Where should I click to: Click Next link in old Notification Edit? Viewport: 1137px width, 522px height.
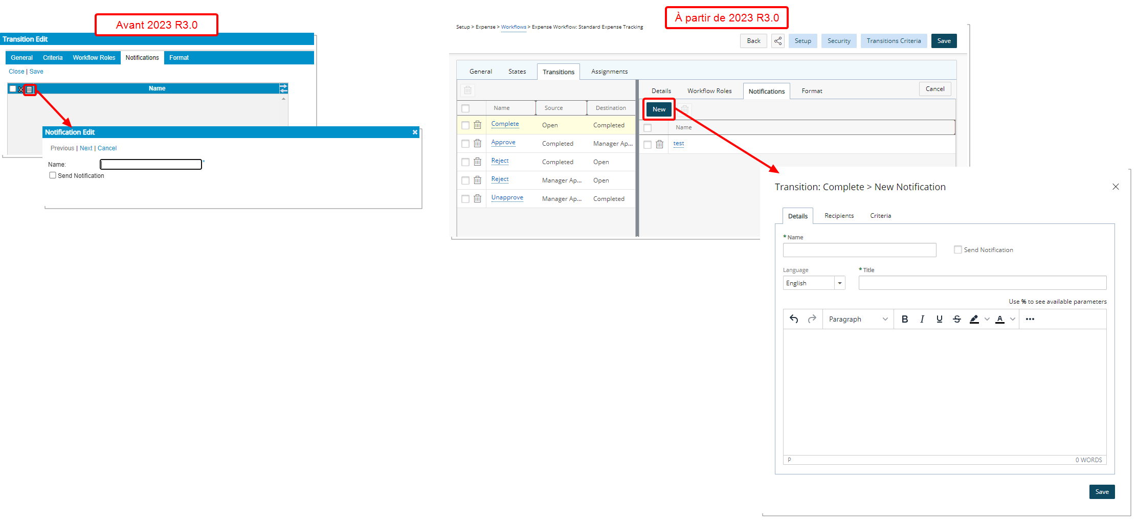point(86,148)
